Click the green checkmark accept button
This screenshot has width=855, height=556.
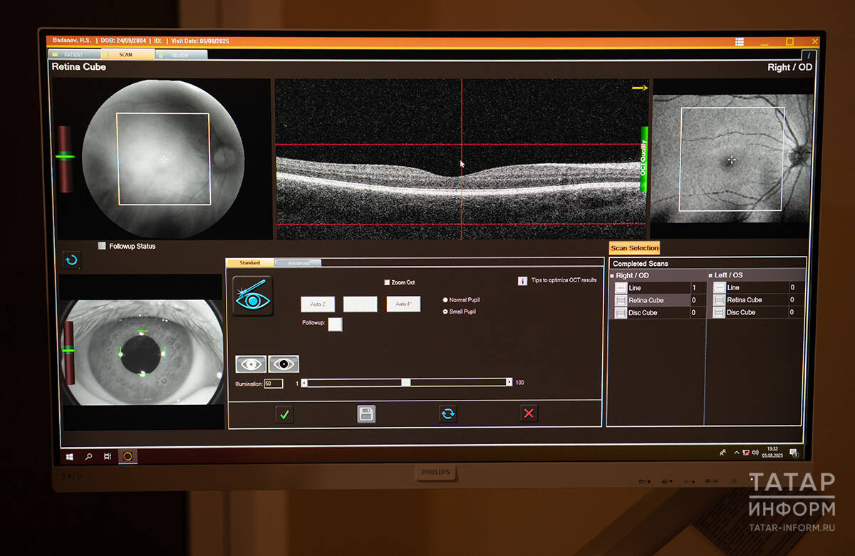pyautogui.click(x=284, y=414)
